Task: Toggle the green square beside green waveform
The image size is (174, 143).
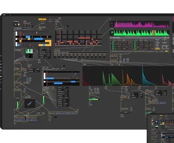Action: pyautogui.click(x=112, y=32)
